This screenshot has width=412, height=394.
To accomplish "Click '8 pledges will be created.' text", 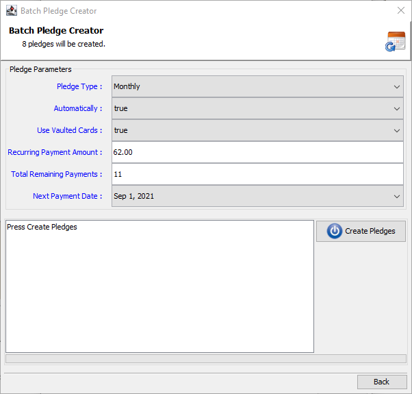I will click(x=64, y=44).
